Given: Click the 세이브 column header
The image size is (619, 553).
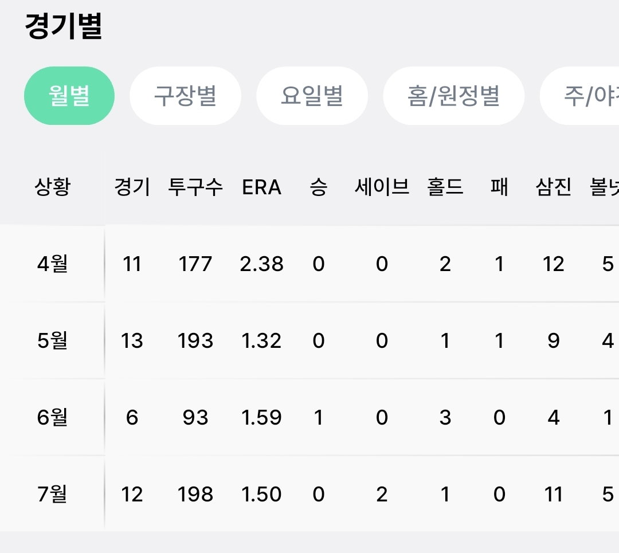Looking at the screenshot, I should (x=382, y=187).
